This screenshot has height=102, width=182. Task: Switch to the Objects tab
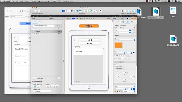point(42,22)
